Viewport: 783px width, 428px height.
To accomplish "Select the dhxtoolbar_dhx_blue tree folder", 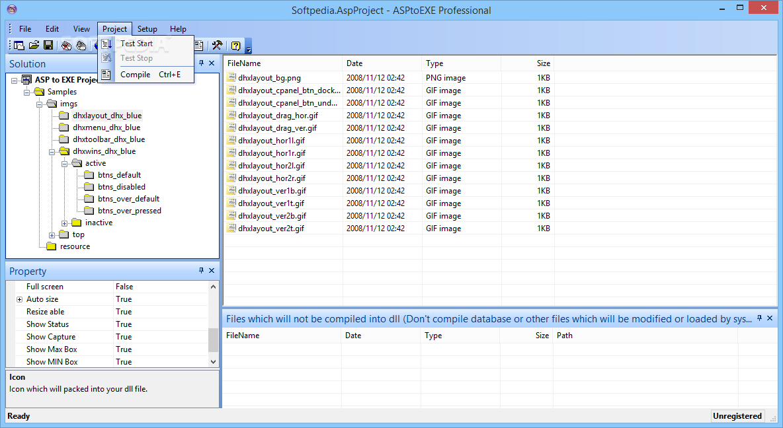I will click(x=109, y=139).
